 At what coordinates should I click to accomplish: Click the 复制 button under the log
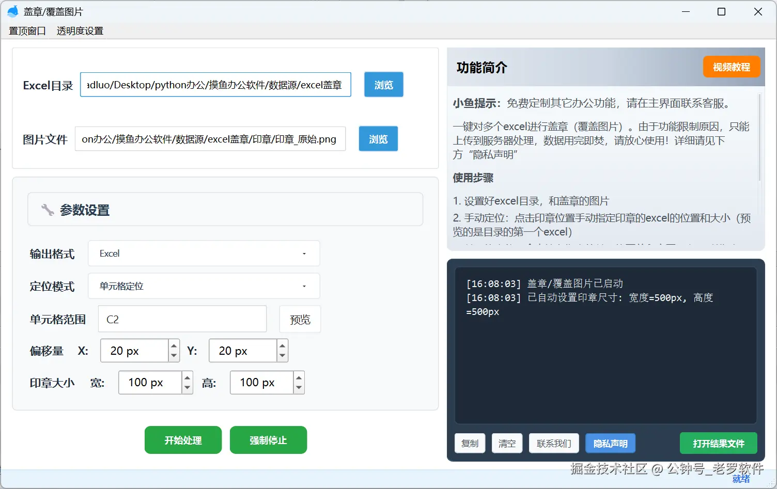[470, 443]
